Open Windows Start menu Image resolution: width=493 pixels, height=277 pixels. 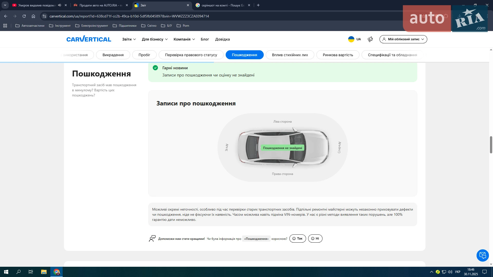6,272
